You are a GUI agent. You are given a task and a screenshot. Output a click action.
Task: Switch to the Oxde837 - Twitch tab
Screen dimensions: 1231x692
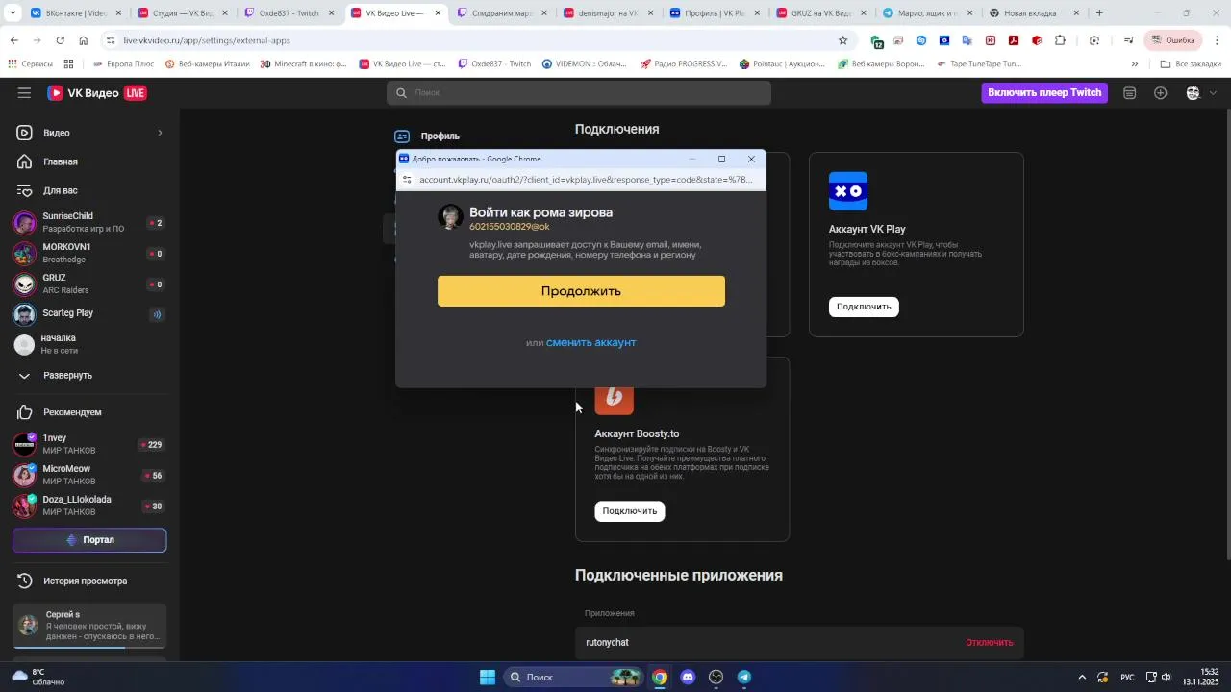pyautogui.click(x=289, y=13)
